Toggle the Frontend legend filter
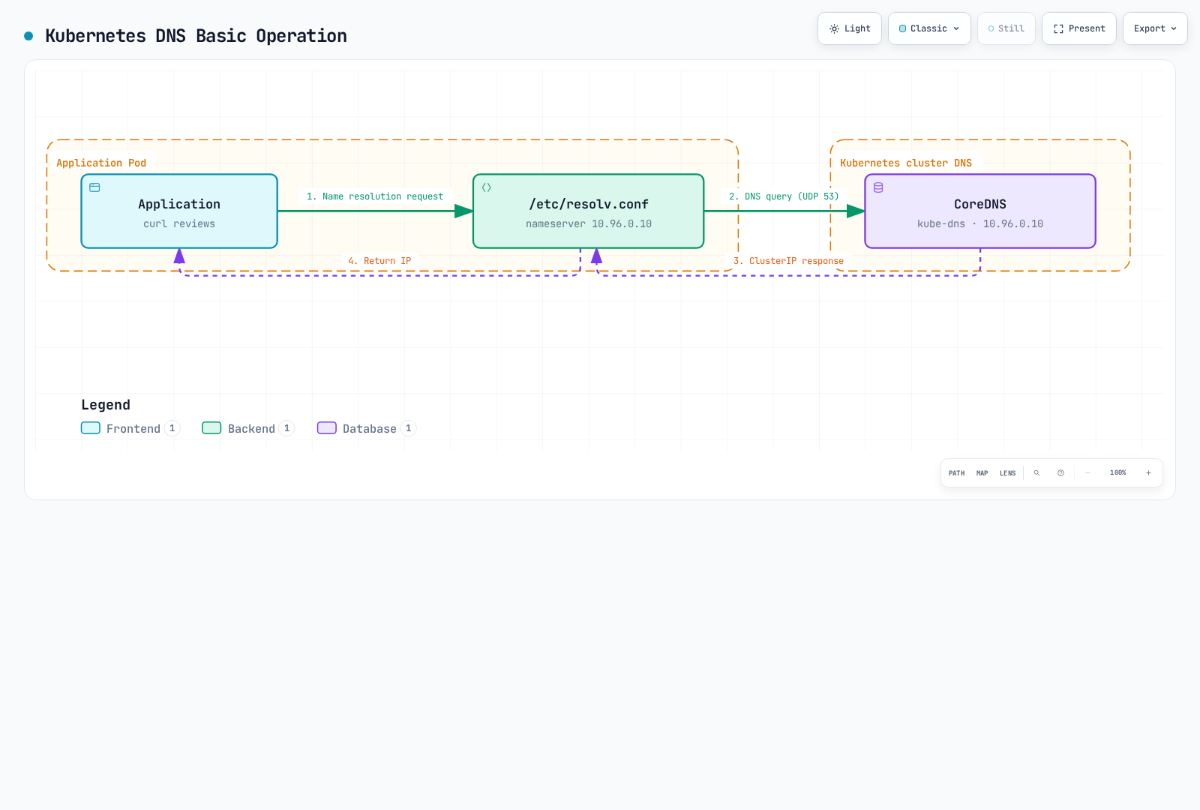Image resolution: width=1200 pixels, height=810 pixels. tap(130, 428)
